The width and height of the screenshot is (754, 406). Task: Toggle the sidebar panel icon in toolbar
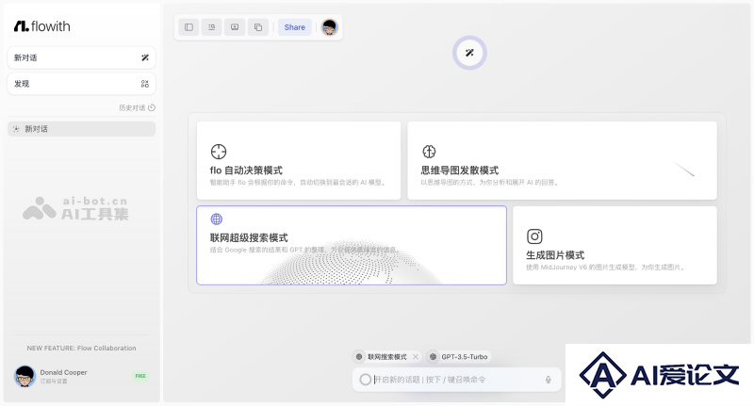pos(189,27)
